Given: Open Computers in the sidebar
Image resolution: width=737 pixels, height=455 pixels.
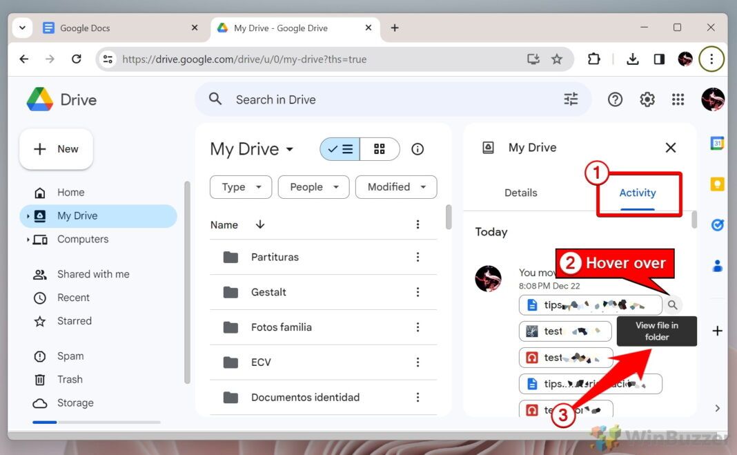Looking at the screenshot, I should point(99,240).
